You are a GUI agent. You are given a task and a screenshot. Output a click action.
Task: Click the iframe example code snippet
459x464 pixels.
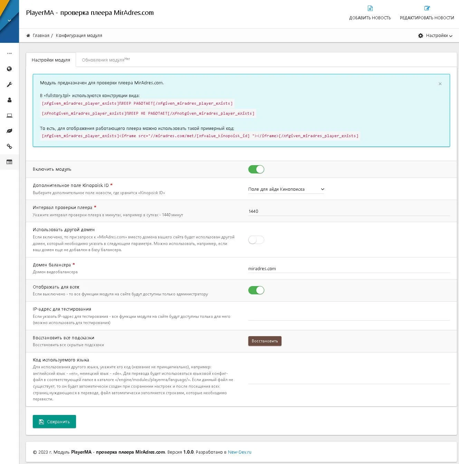point(200,136)
